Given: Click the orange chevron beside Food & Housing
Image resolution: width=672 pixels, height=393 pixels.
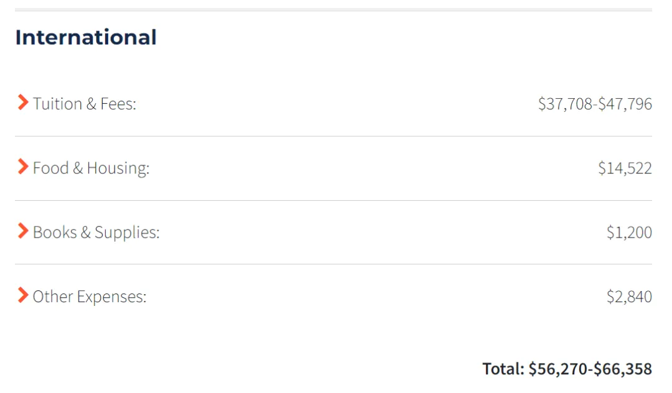Looking at the screenshot, I should point(23,167).
